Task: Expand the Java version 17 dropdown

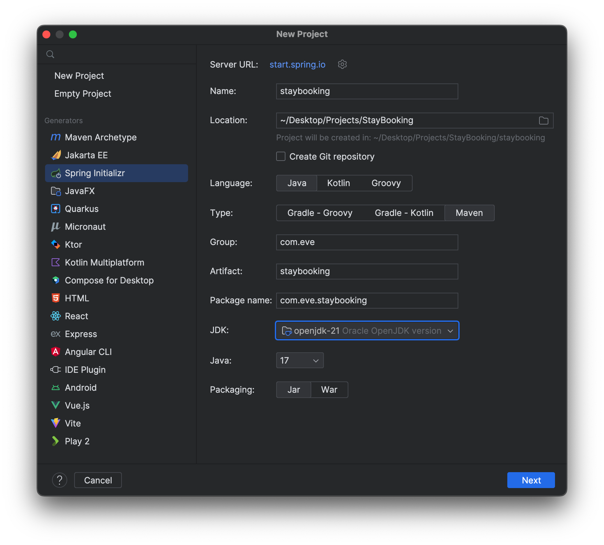Action: click(299, 360)
